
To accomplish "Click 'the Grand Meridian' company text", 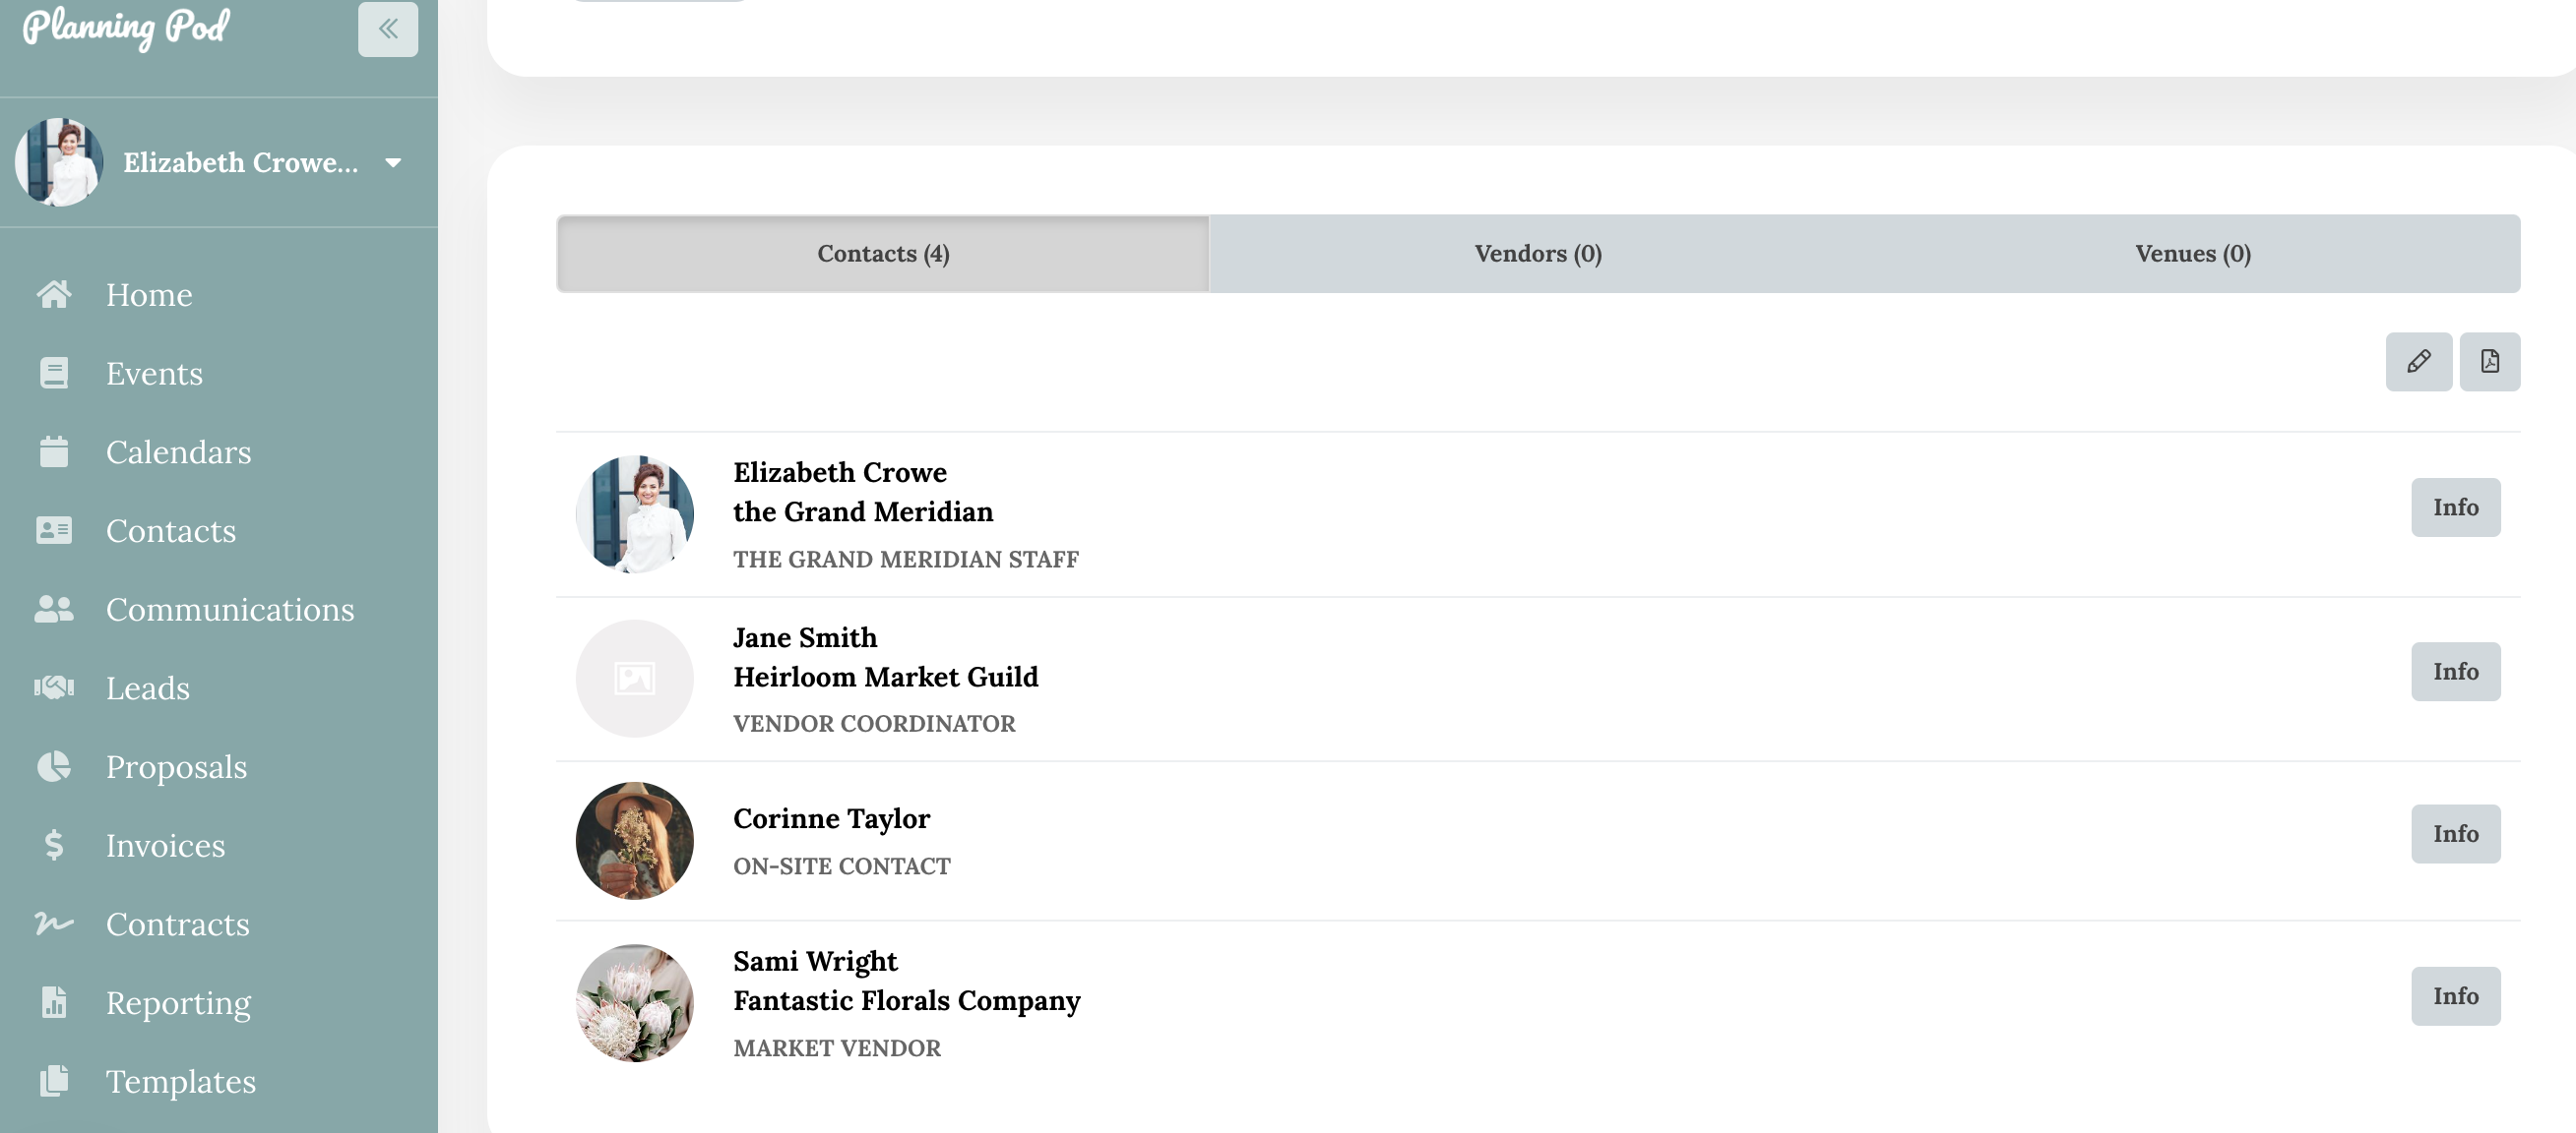I will (862, 511).
